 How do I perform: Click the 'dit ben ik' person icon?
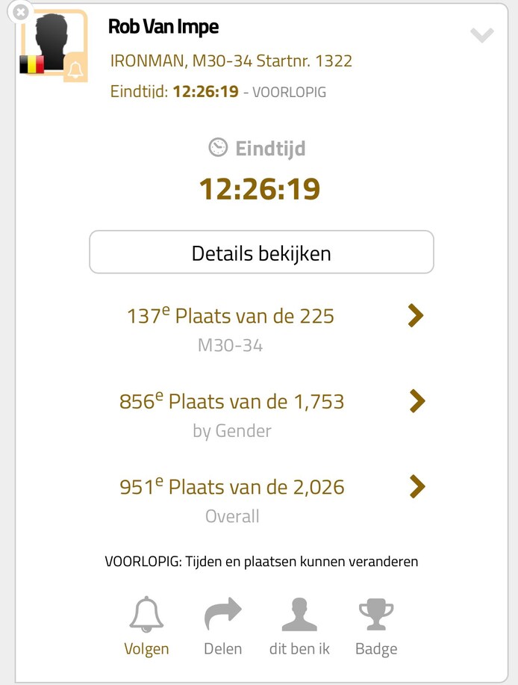(299, 614)
